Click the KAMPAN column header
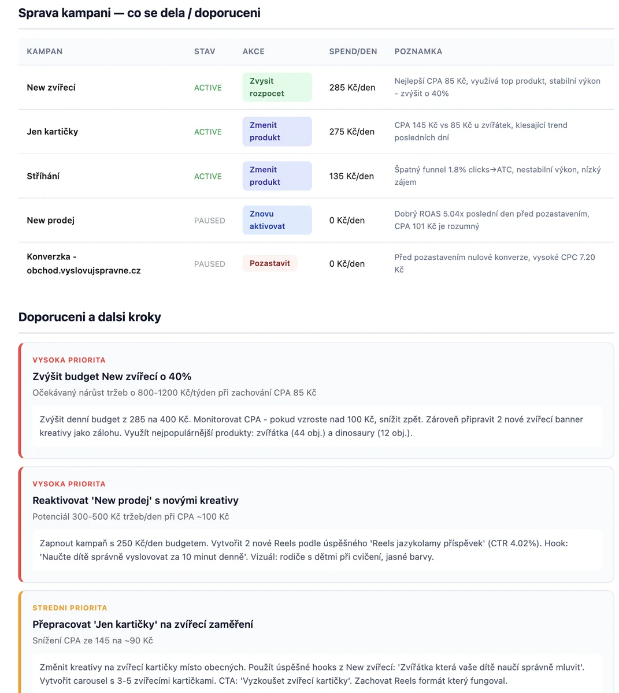 coord(45,51)
